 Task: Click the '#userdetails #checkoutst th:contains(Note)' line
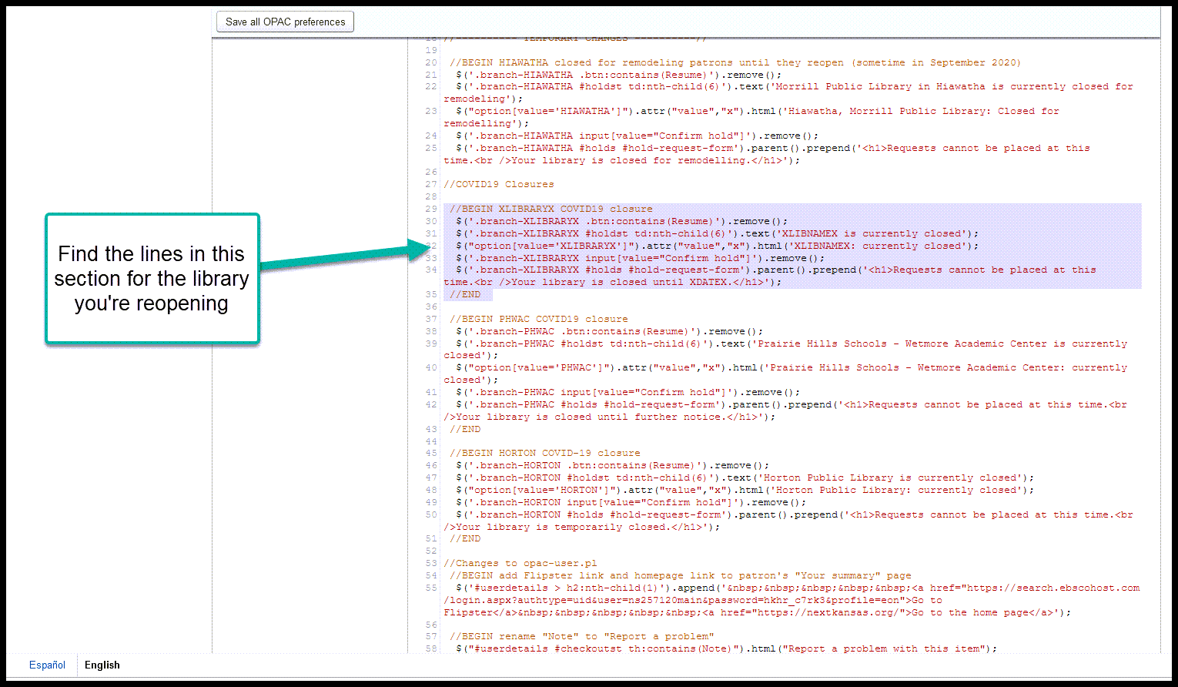(726, 648)
